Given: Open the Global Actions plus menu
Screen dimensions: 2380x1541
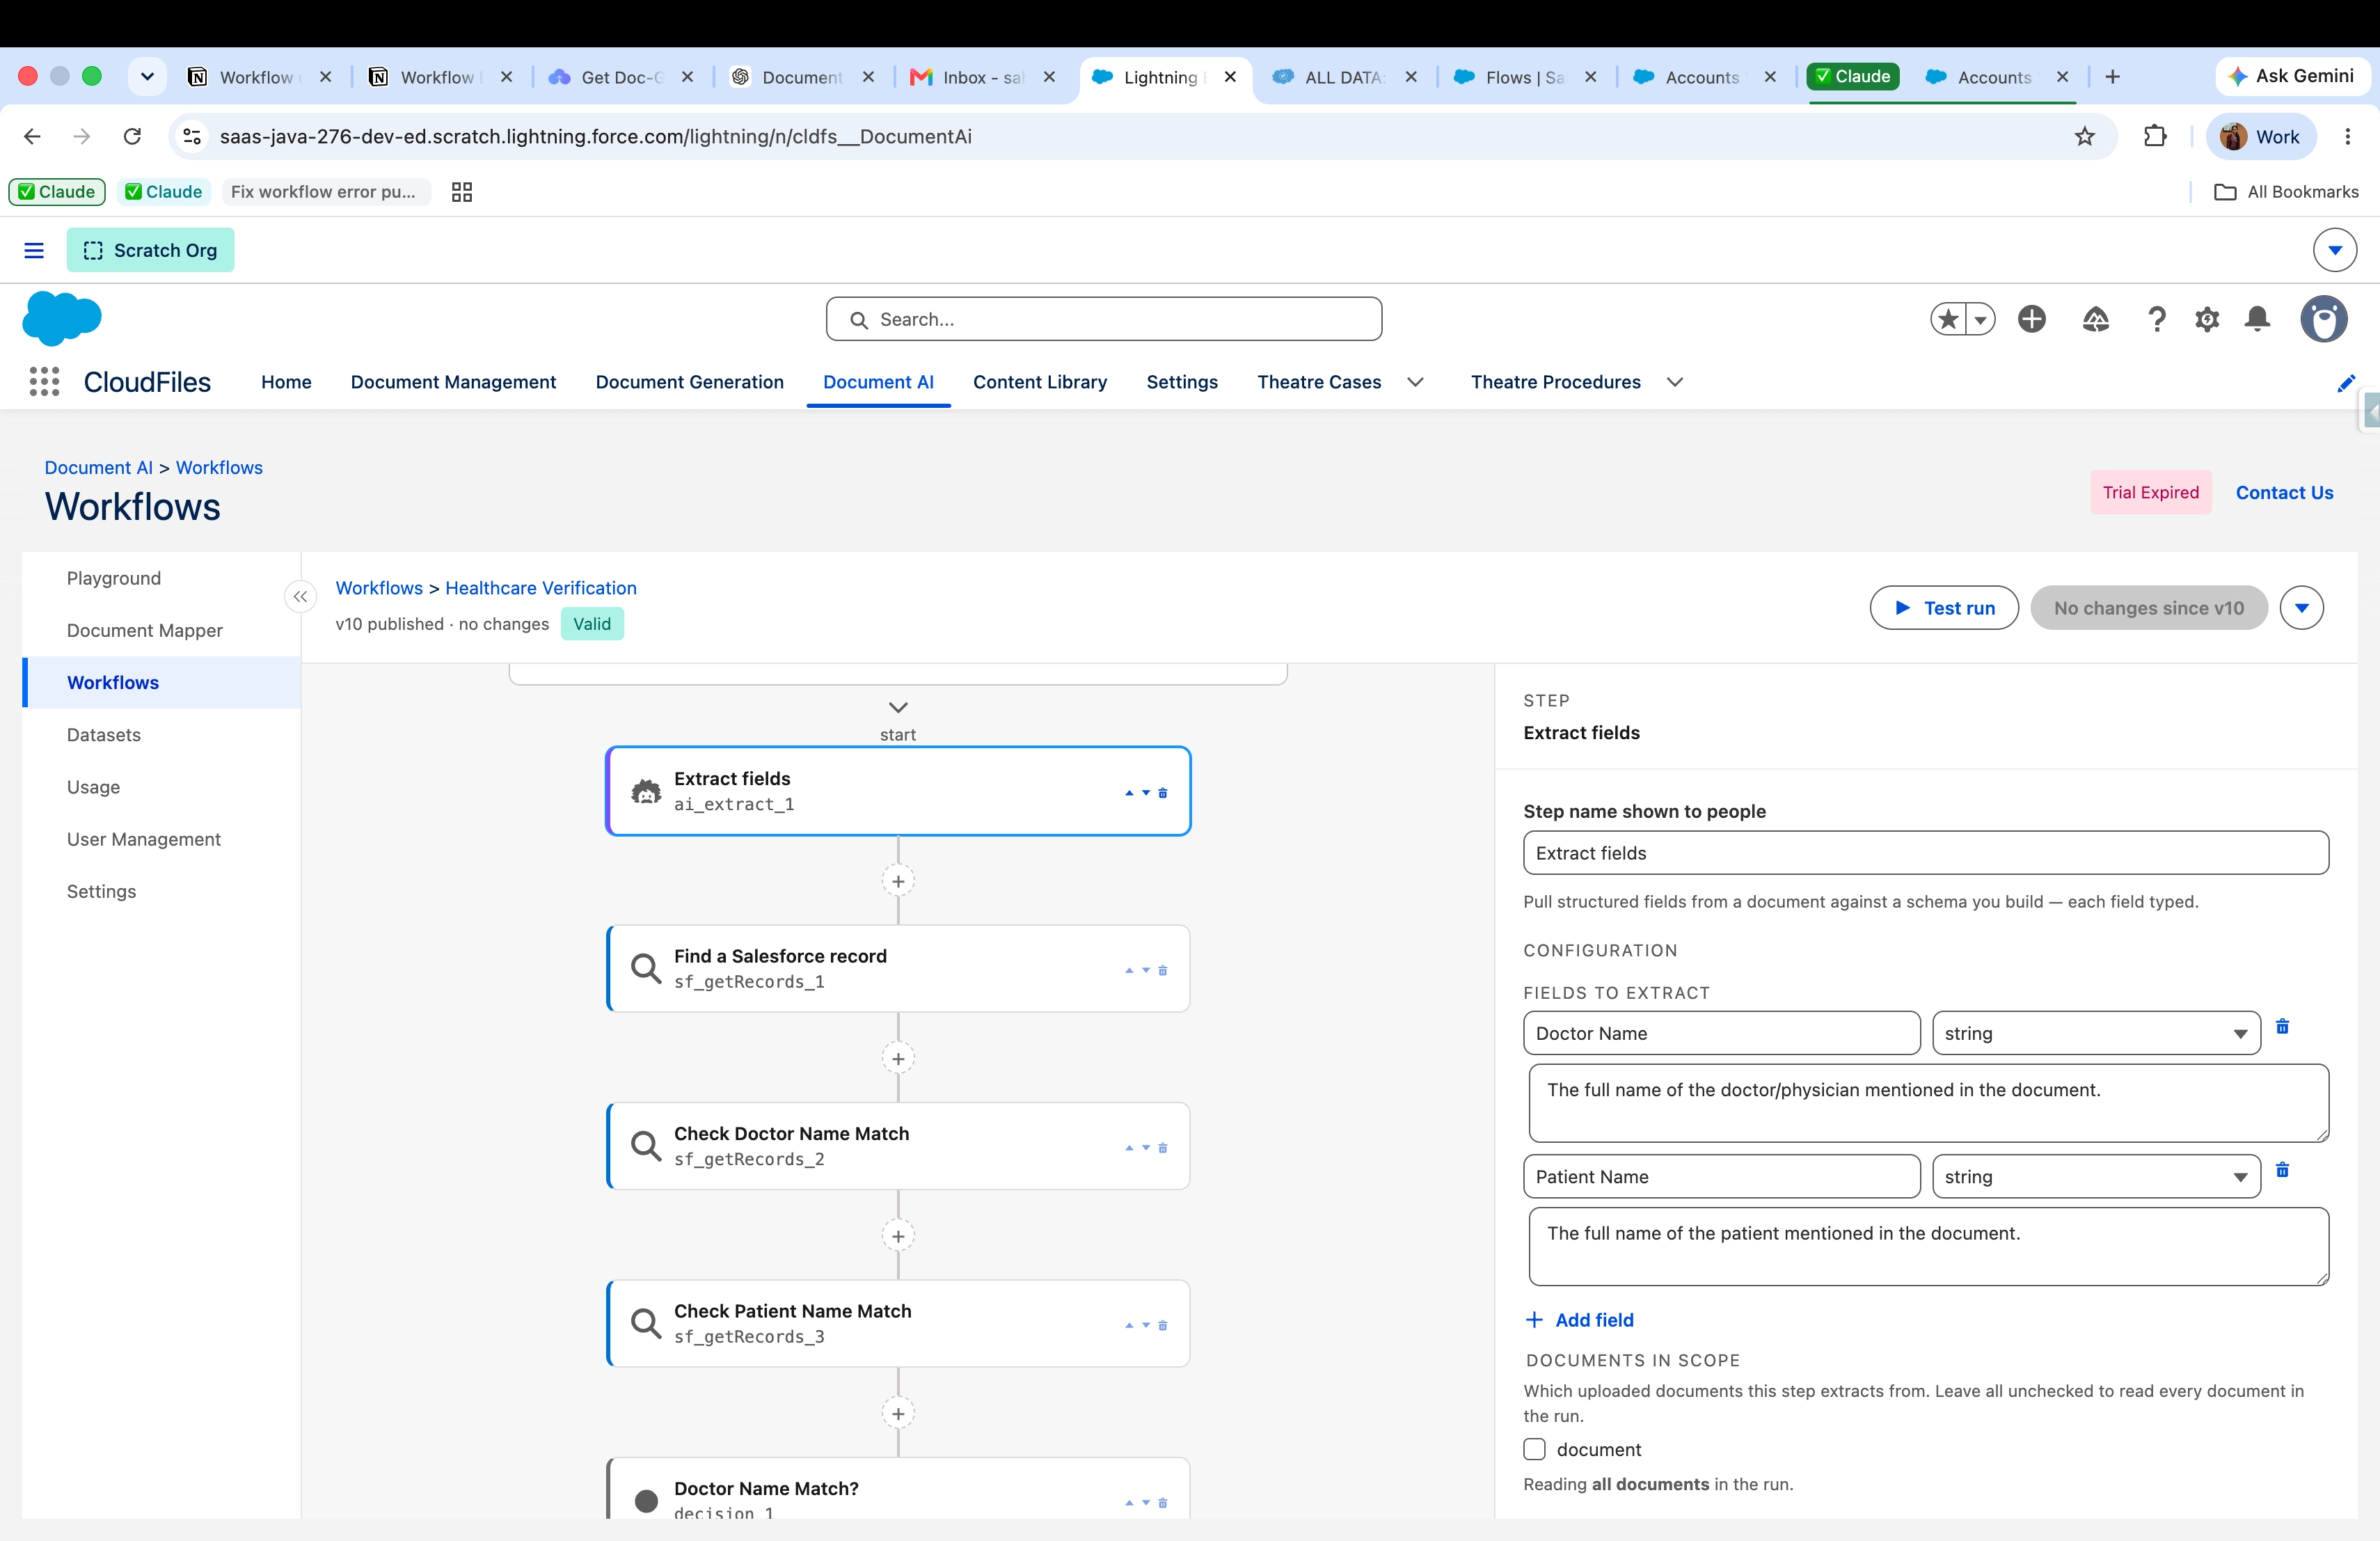Looking at the screenshot, I should coord(2032,319).
